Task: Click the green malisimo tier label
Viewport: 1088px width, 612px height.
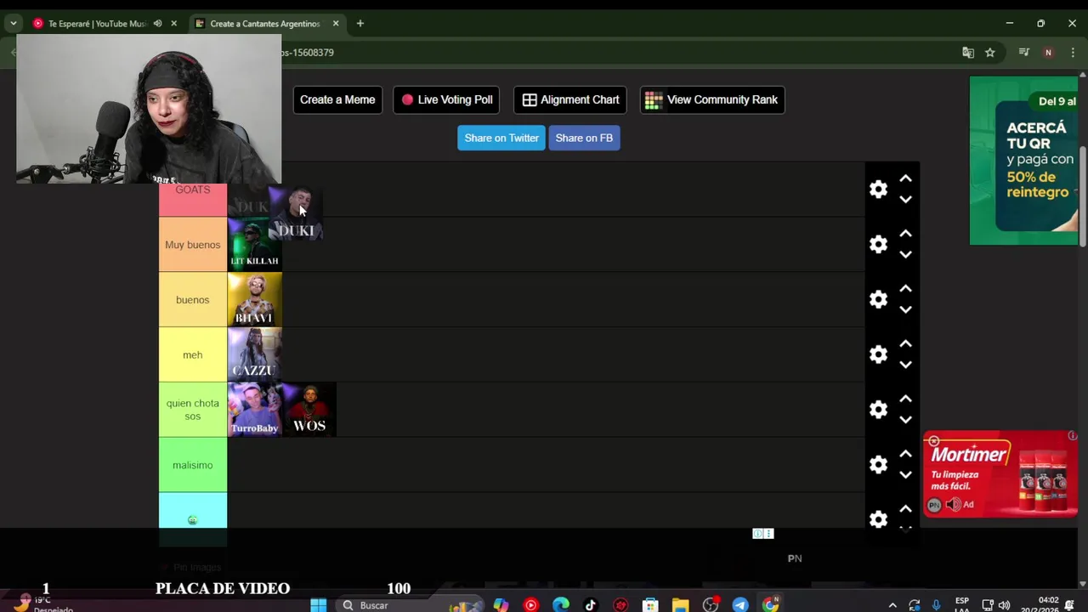Action: pyautogui.click(x=193, y=465)
